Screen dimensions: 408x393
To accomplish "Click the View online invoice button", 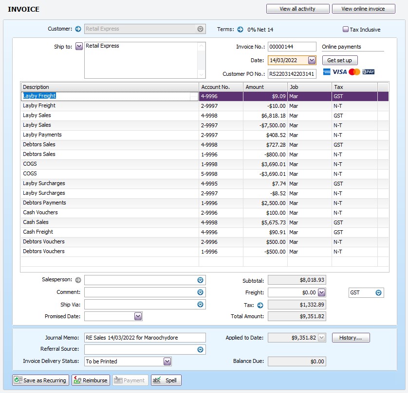I will tap(363, 9).
